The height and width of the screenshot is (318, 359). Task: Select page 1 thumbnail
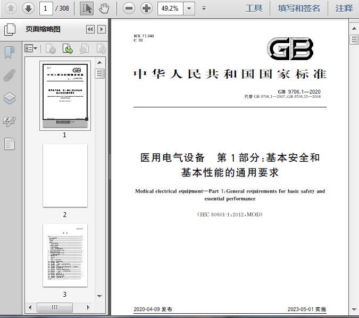coord(65,96)
